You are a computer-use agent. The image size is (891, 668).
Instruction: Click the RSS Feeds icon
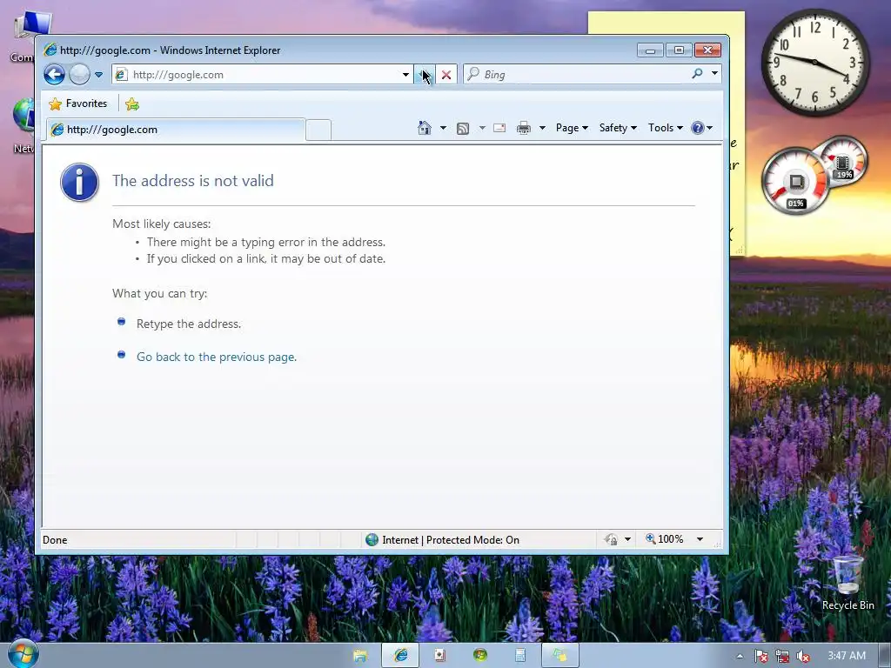click(463, 129)
